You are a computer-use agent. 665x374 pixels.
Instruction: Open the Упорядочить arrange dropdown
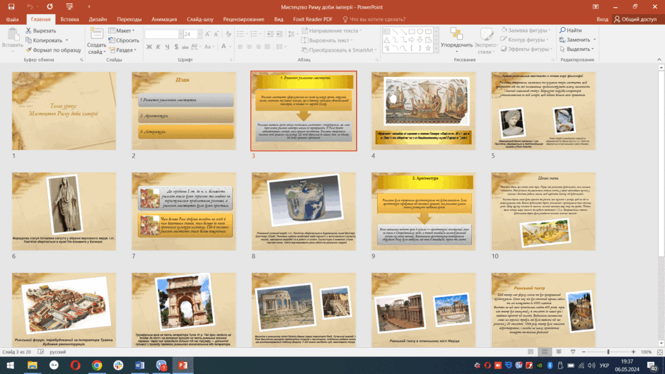tap(456, 41)
